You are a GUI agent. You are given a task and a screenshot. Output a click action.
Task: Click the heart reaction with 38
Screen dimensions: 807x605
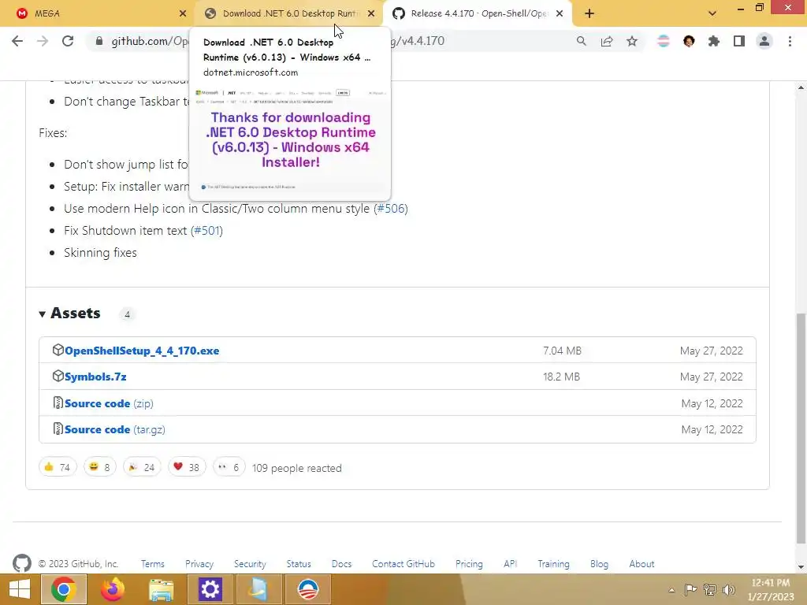187,467
